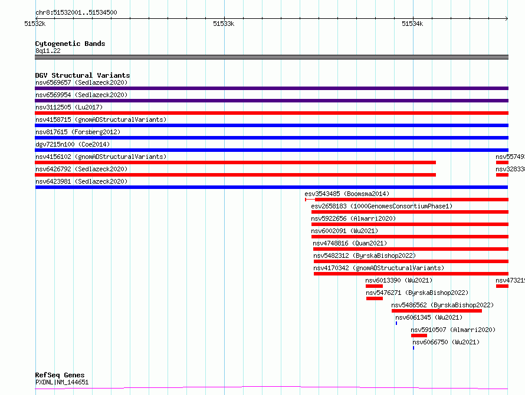Click the DGV Structural Variants track title
This screenshot has height=395, width=525.
pos(83,75)
